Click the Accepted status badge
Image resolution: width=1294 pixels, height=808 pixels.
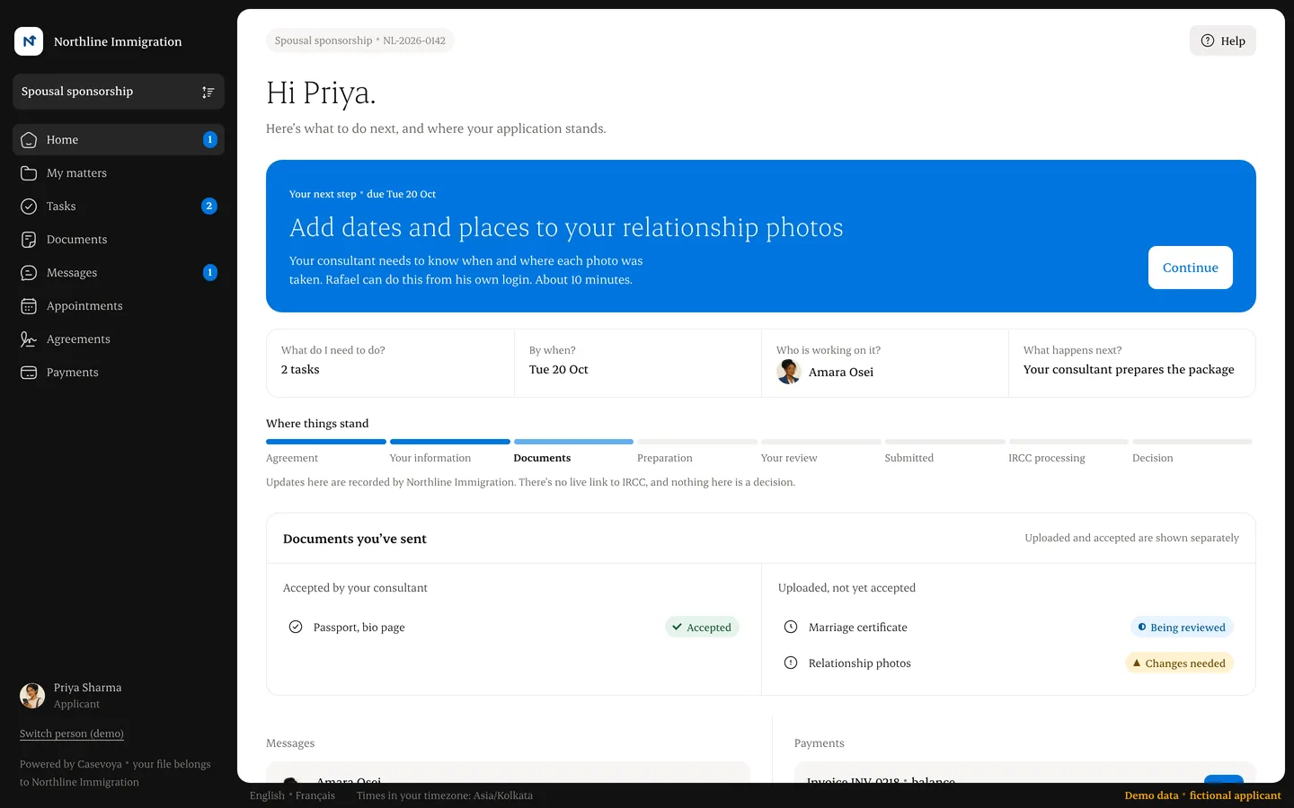pos(702,628)
